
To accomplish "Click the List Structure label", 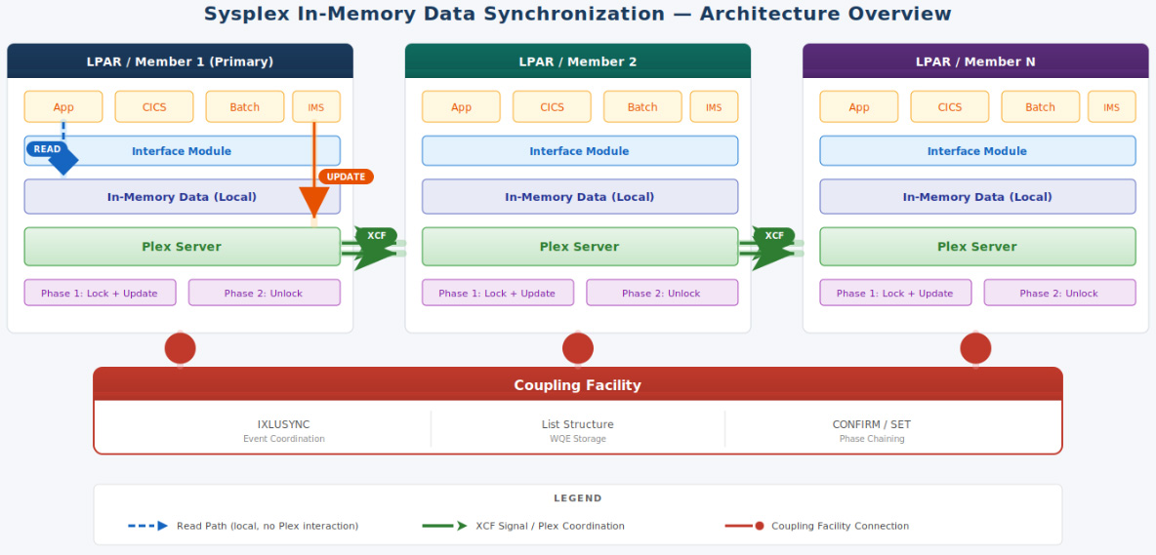I will coord(578,424).
